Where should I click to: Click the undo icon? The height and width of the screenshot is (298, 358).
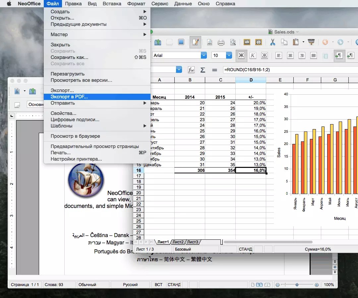325,42
